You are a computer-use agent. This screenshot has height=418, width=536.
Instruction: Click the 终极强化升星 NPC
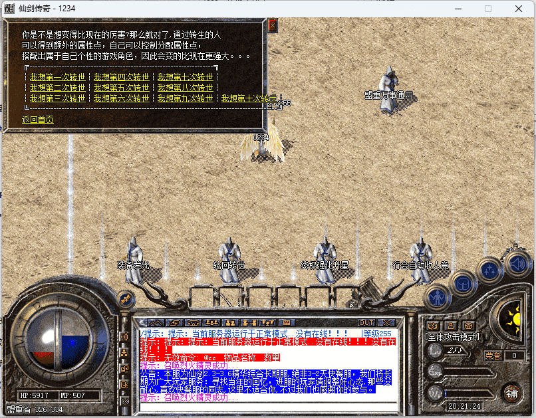pyautogui.click(x=325, y=261)
